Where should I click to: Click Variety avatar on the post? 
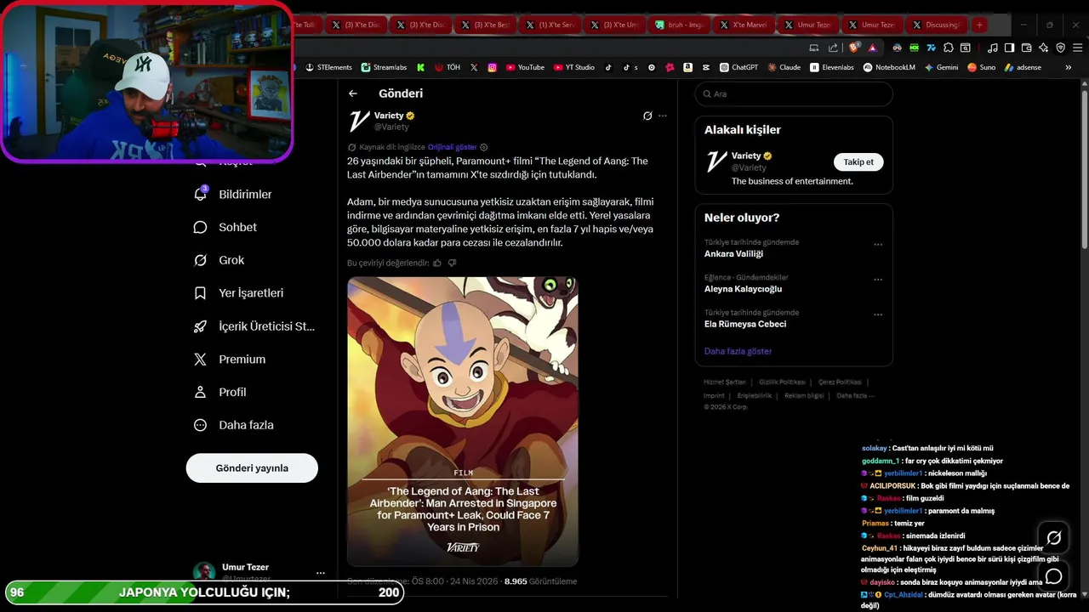(x=359, y=121)
